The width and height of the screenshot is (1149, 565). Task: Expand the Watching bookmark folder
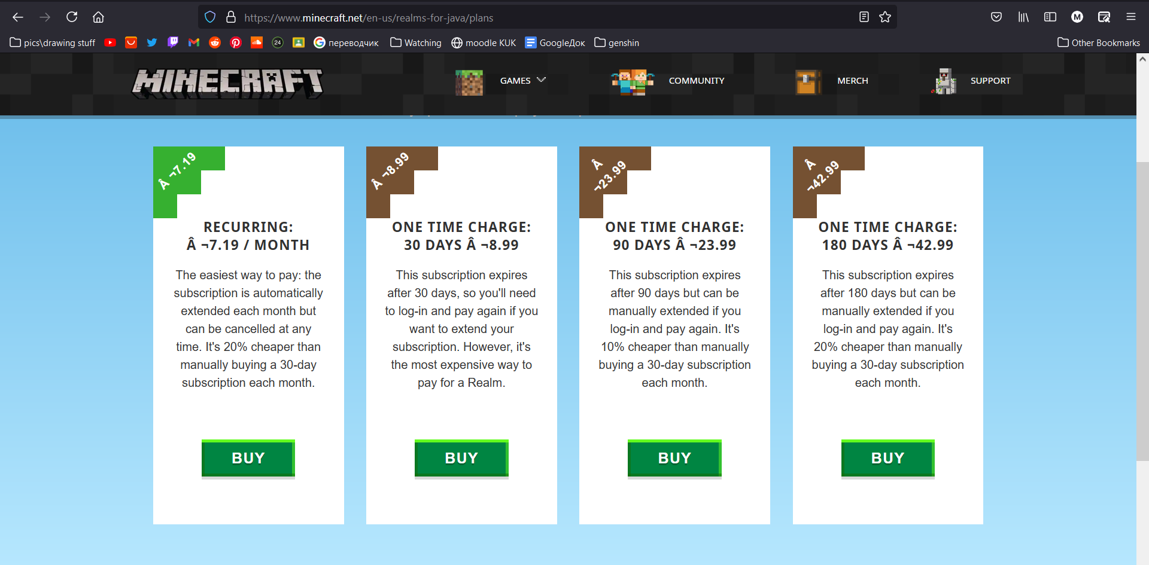pyautogui.click(x=416, y=42)
